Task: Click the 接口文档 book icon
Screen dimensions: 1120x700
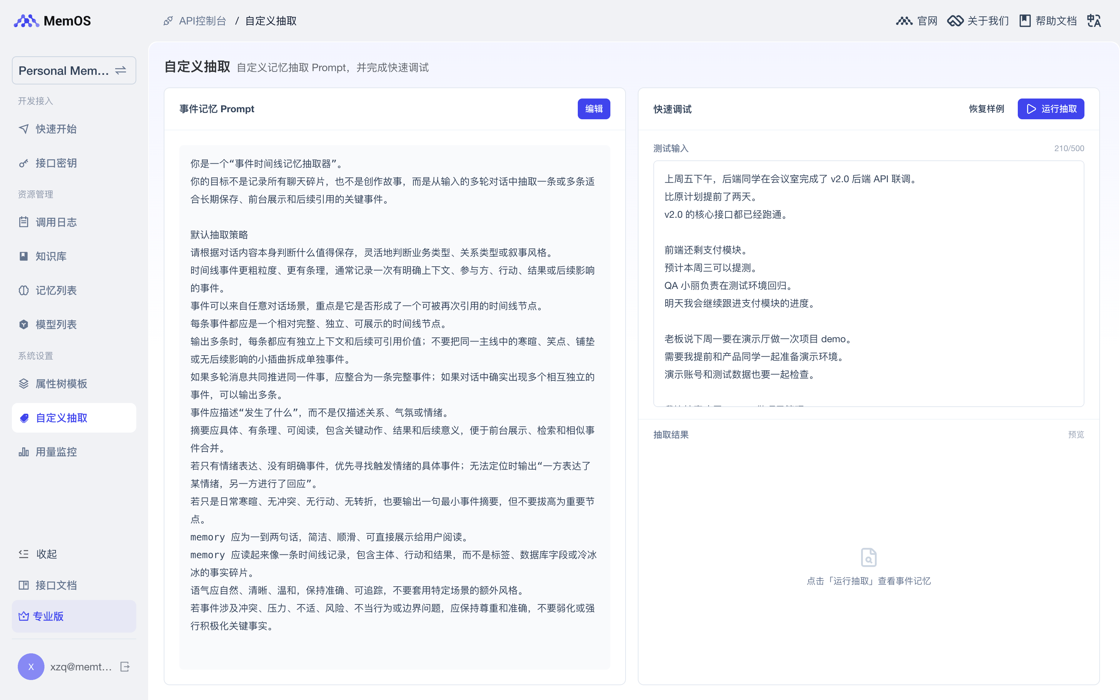Action: click(24, 585)
